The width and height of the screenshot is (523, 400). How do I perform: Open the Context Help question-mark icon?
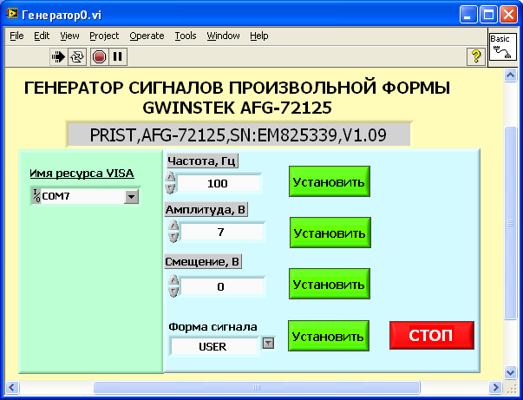click(476, 56)
